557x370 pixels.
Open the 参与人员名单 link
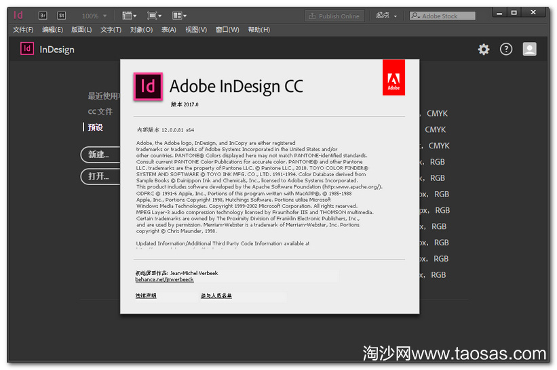tap(216, 295)
